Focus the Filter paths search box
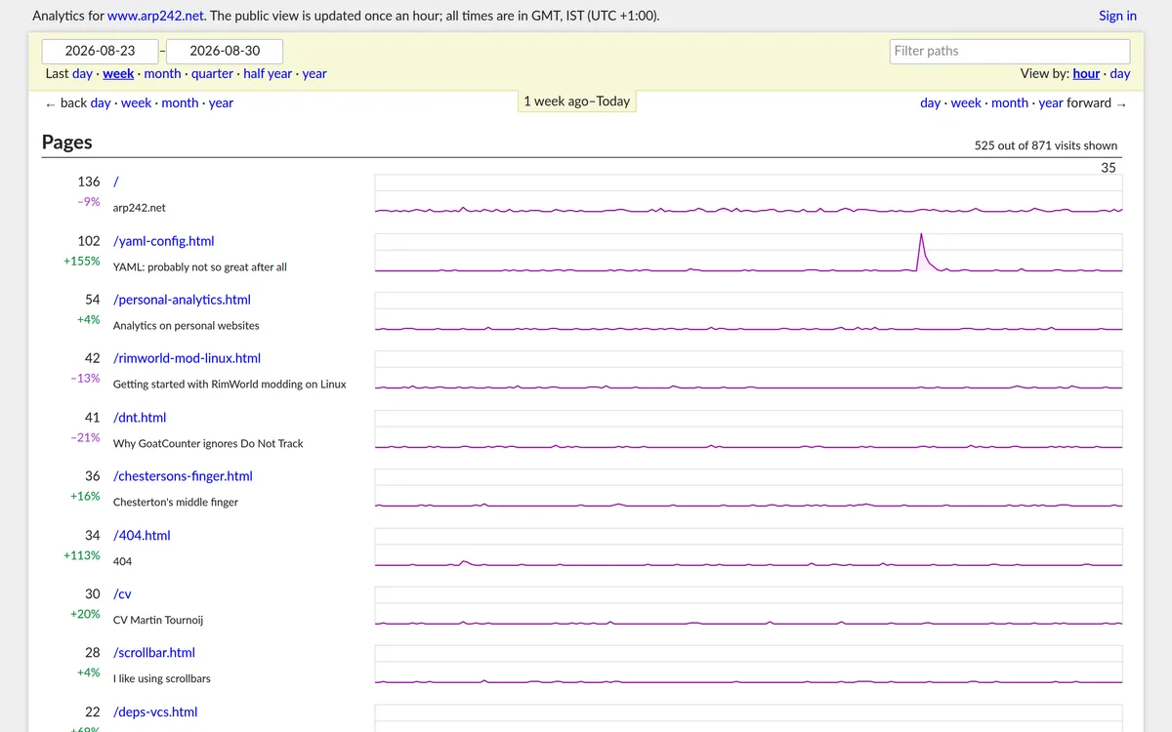 point(1010,51)
